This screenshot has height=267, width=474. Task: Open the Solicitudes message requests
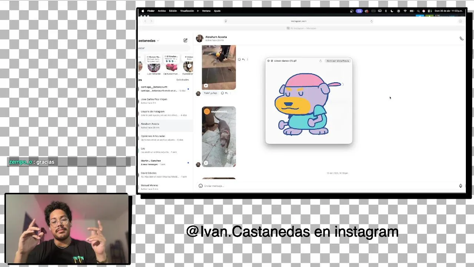pos(183,80)
